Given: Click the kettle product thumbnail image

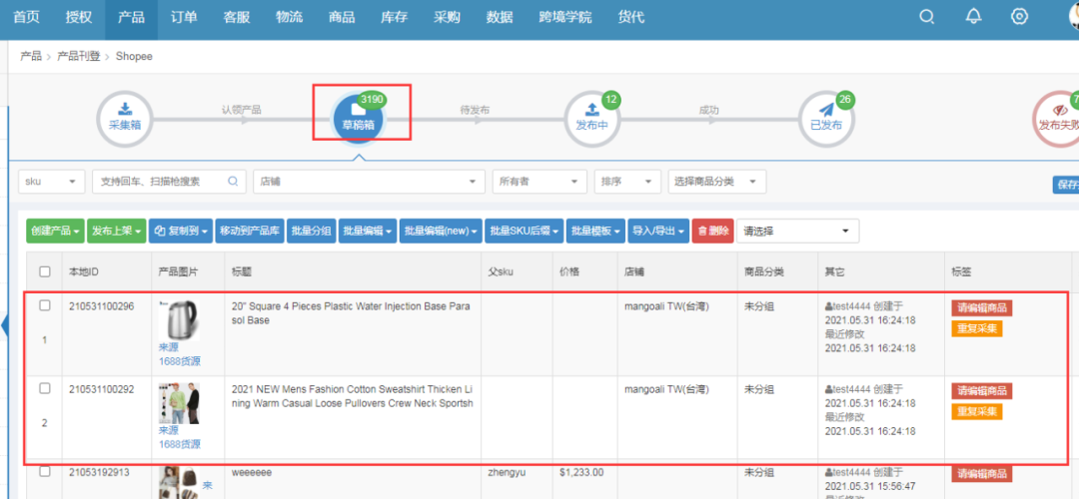Looking at the screenshot, I should pyautogui.click(x=178, y=320).
